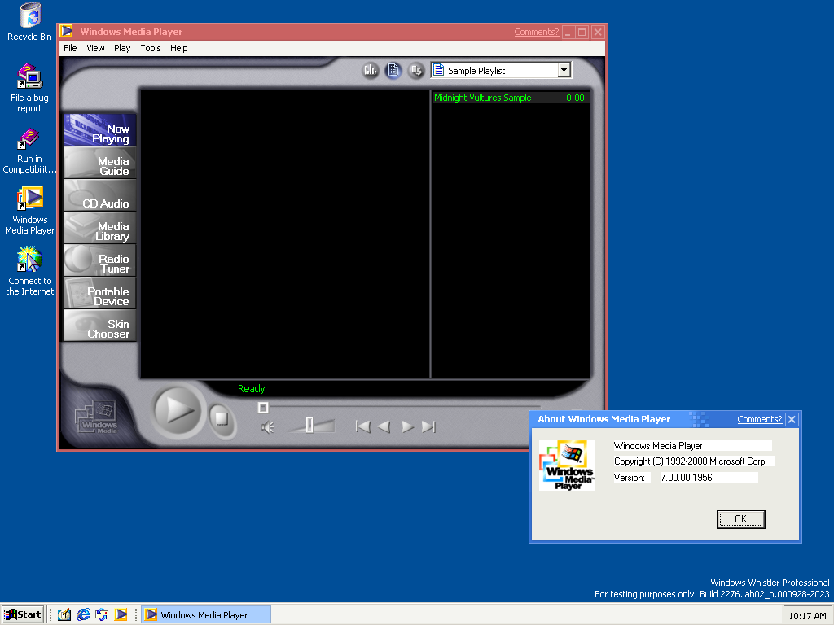Click the rewind arrow button

(x=384, y=426)
